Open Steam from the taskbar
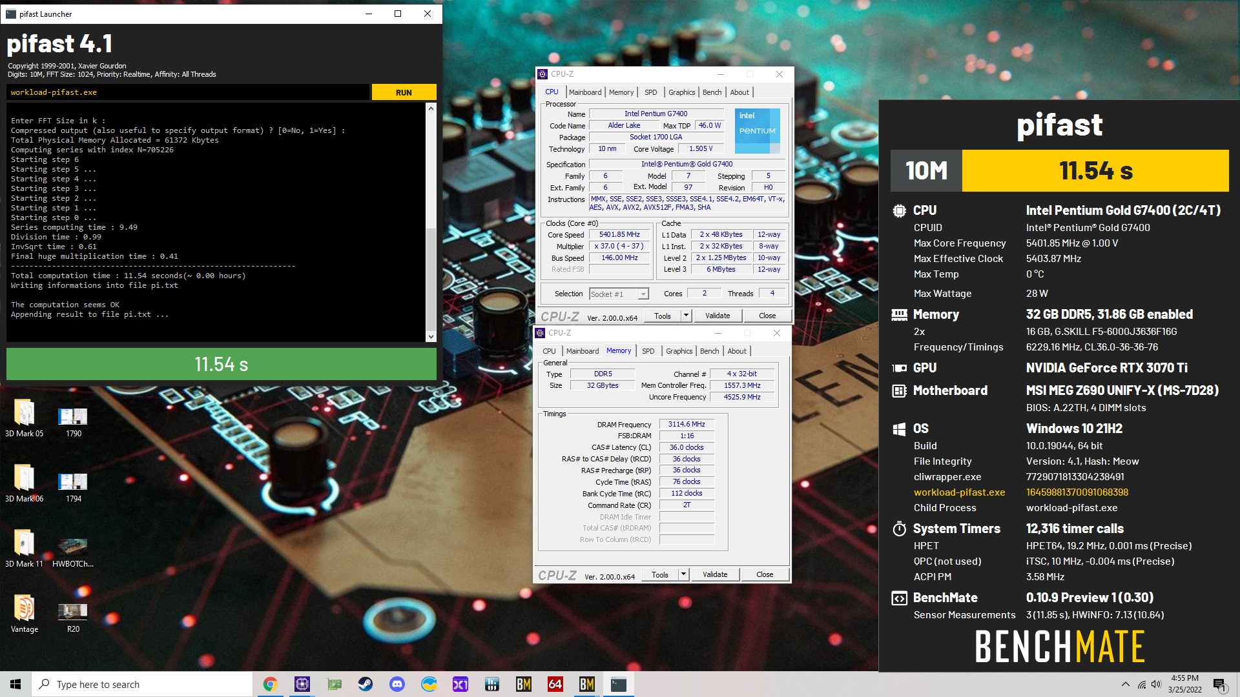 [365, 684]
